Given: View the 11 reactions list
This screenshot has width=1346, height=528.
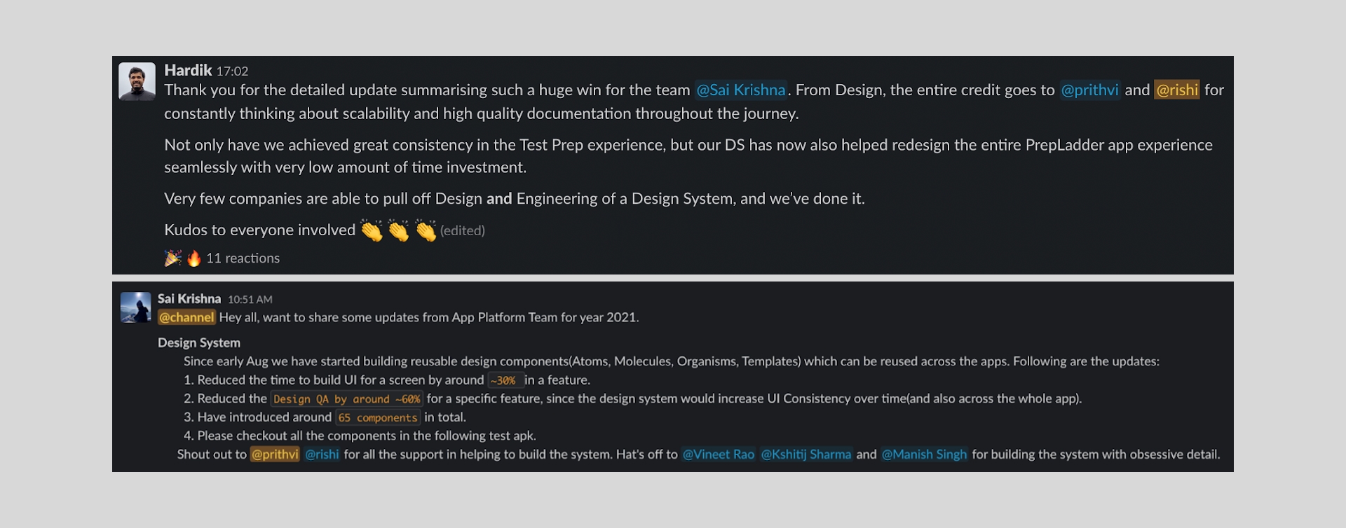Looking at the screenshot, I should tap(243, 258).
